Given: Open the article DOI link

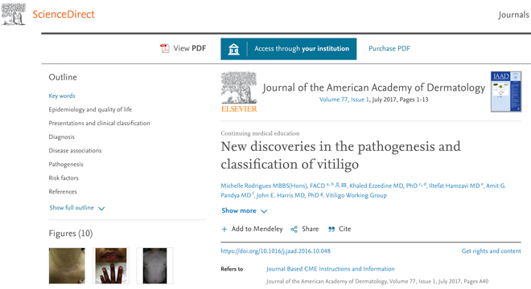Looking at the screenshot, I should [x=275, y=250].
